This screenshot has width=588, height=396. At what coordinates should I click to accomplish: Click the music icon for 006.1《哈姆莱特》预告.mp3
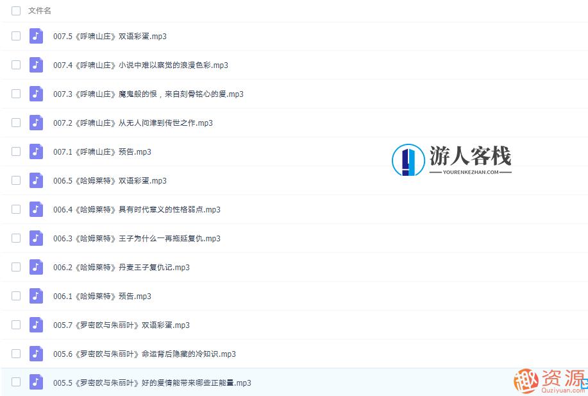coord(36,296)
